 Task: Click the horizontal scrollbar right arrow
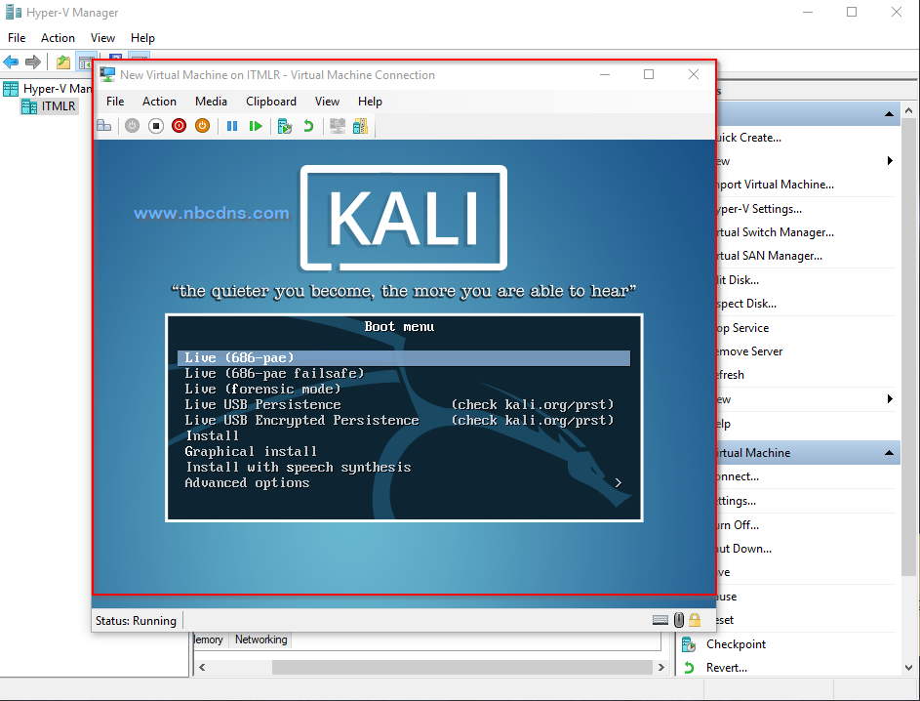(x=661, y=667)
